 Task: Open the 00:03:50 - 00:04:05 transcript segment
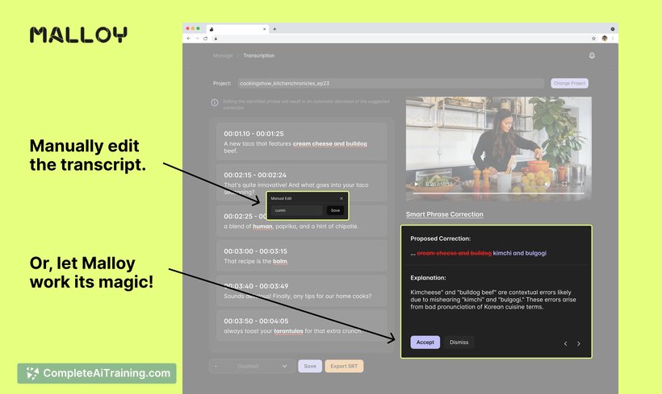tap(301, 326)
